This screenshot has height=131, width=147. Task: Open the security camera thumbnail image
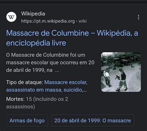121,72
